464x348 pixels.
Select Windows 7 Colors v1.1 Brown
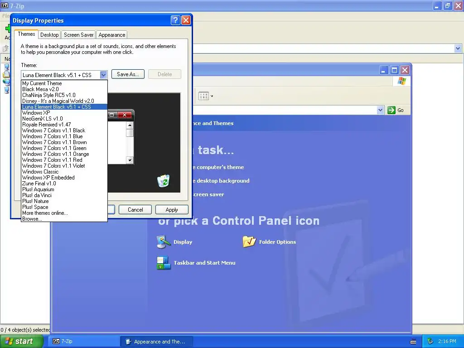(64, 142)
